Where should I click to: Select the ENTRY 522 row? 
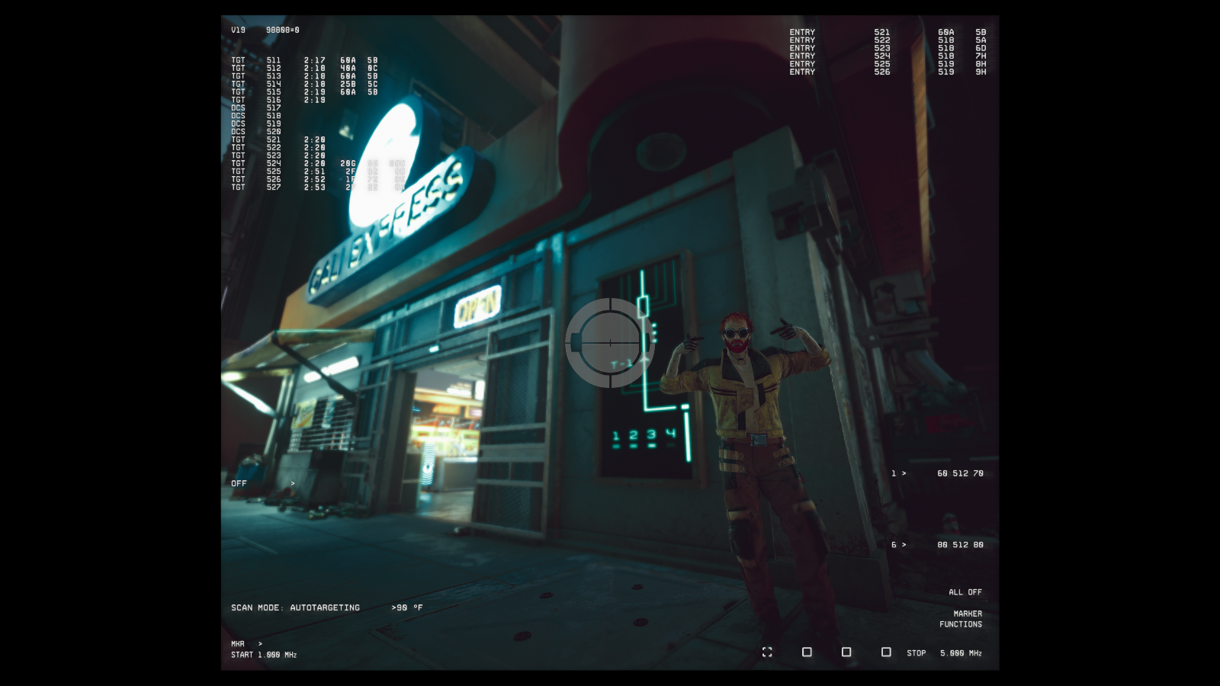click(x=888, y=40)
